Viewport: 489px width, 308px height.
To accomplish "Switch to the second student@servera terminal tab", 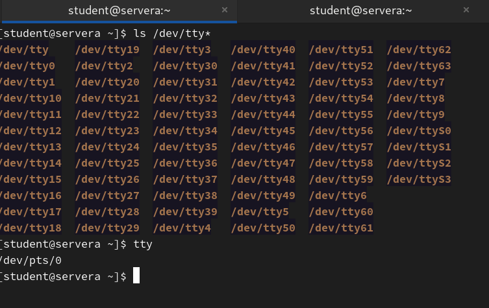I will pos(360,11).
